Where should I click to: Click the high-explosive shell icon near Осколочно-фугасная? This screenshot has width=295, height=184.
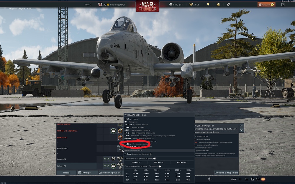click(151, 154)
